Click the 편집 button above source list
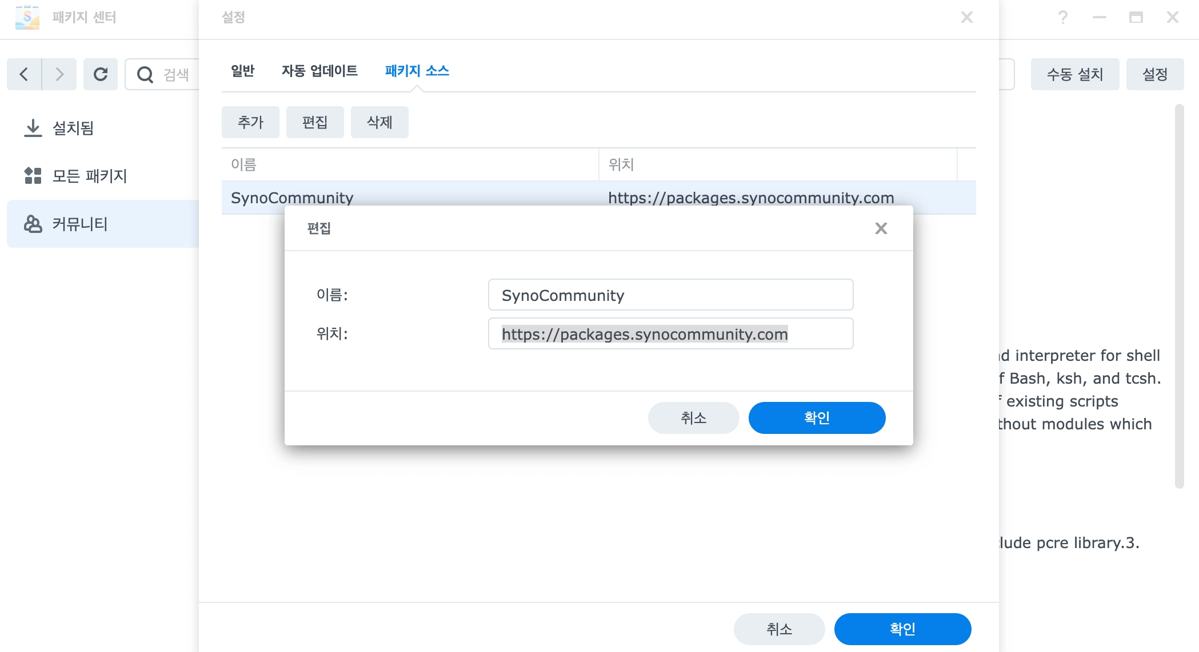The width and height of the screenshot is (1199, 652). 315,122
